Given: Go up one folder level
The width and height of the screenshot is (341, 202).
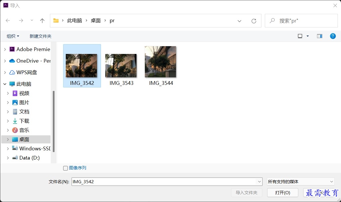Looking at the screenshot, I should click(42, 21).
